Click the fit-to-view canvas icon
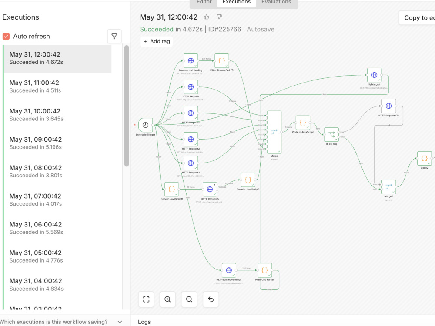 [x=146, y=299]
